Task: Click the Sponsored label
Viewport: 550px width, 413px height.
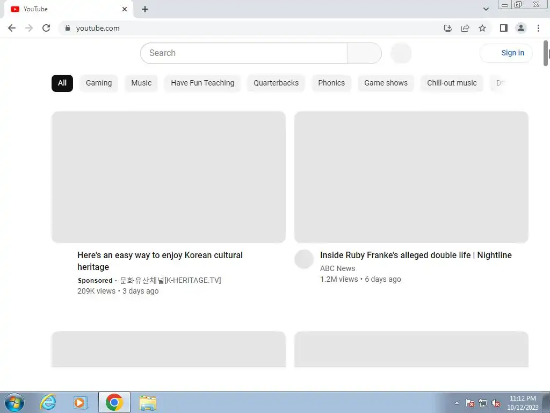Action: pos(95,281)
